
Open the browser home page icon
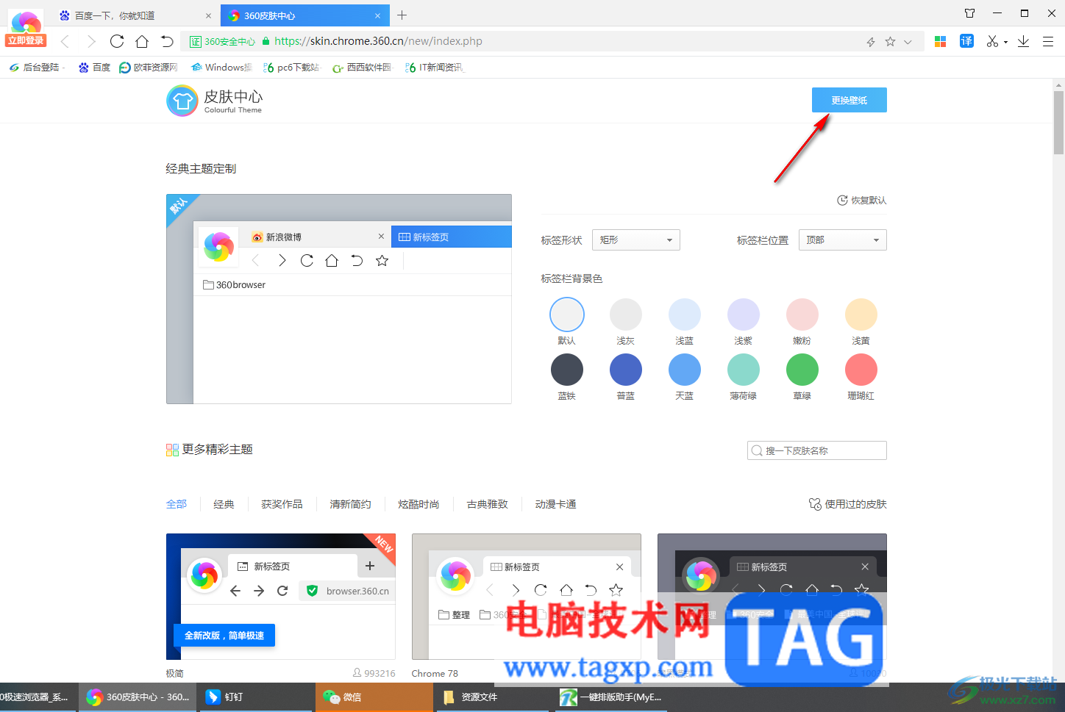pyautogui.click(x=142, y=42)
